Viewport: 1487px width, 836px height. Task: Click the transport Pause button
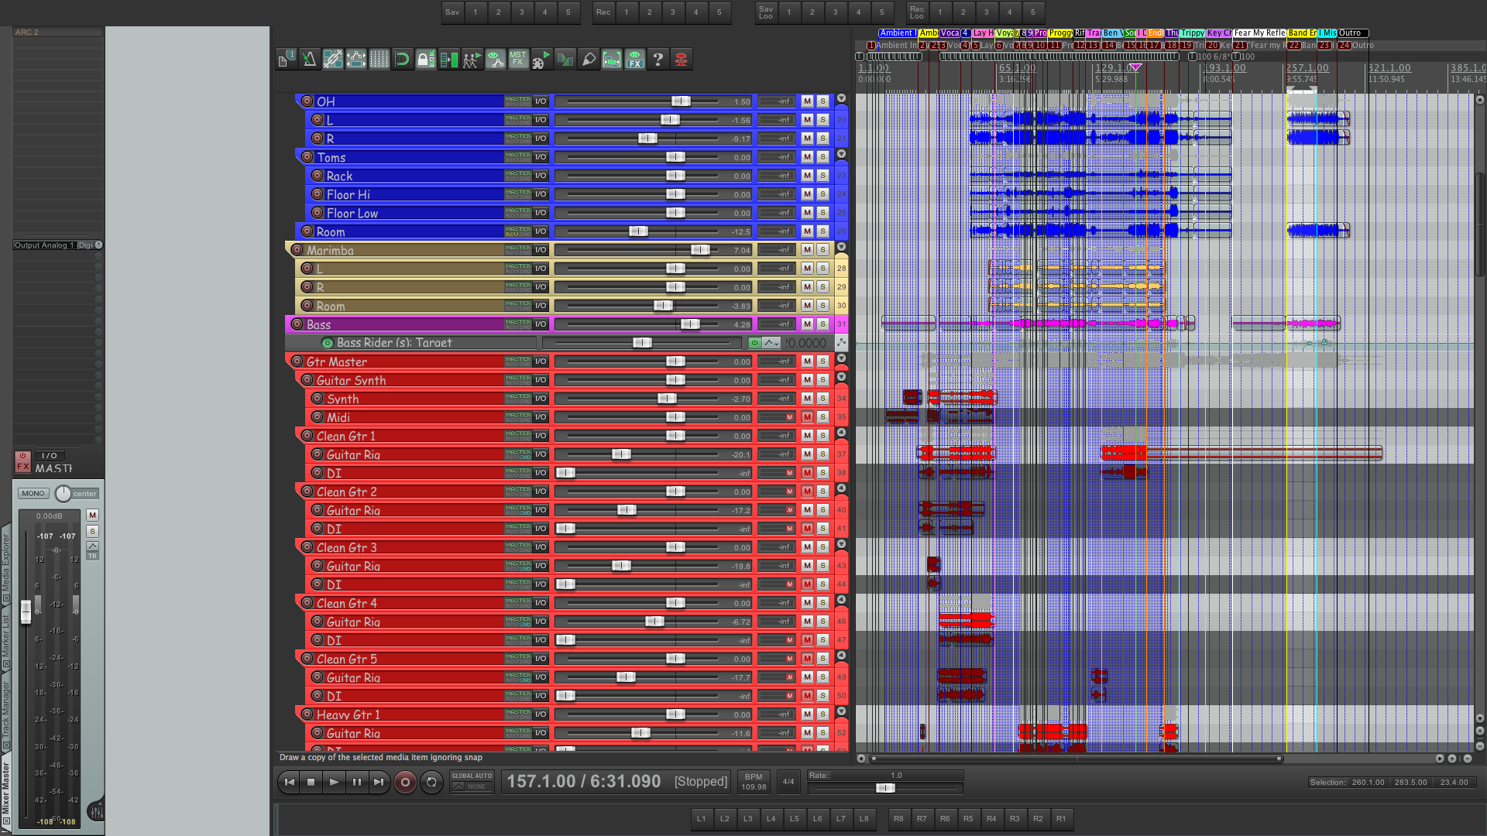(x=356, y=783)
